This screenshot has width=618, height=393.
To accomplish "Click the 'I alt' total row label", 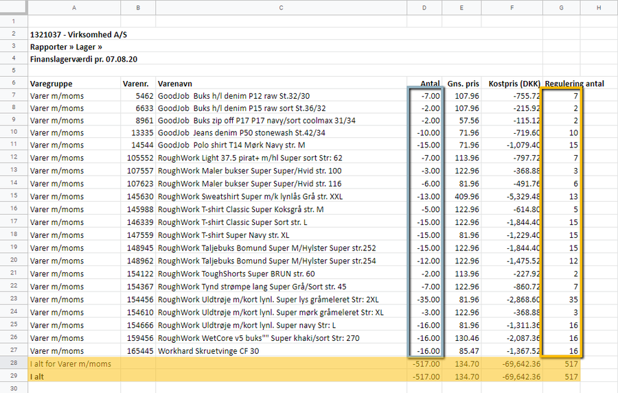I will (37, 377).
